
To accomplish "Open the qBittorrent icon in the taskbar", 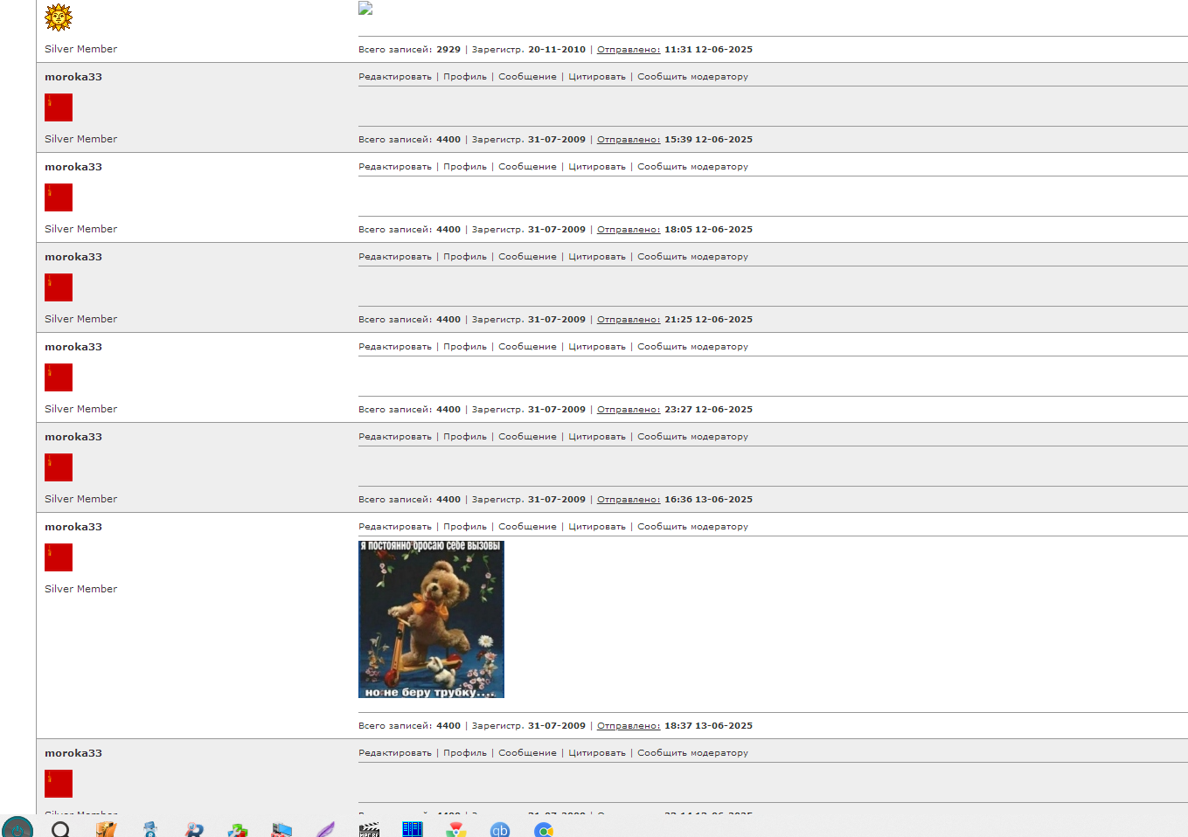I will (499, 829).
